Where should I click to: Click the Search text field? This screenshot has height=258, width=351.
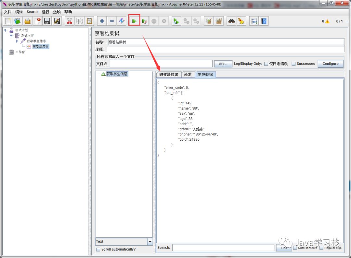click(223, 248)
